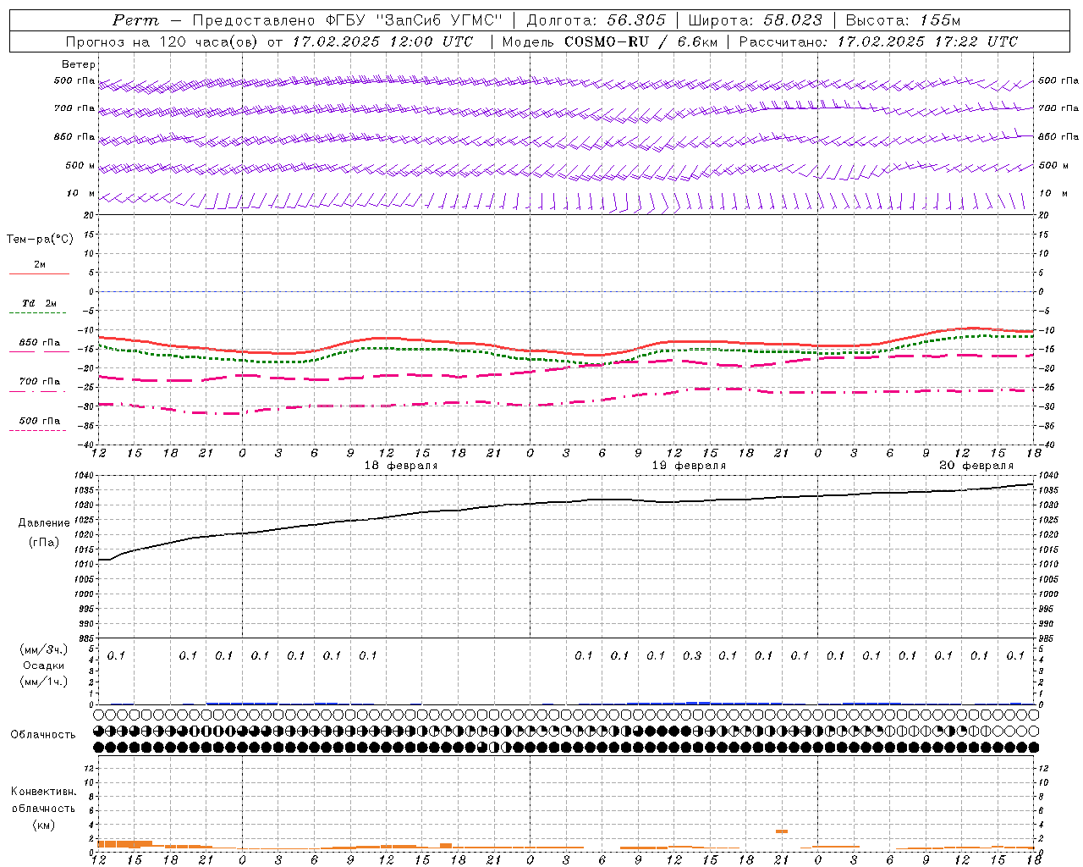
Task: Click the "0.3" precipitation amount value
Action: [692, 655]
